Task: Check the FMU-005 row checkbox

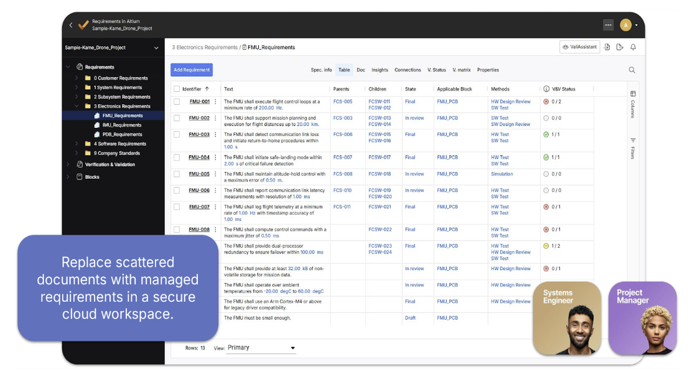Action: click(x=177, y=174)
